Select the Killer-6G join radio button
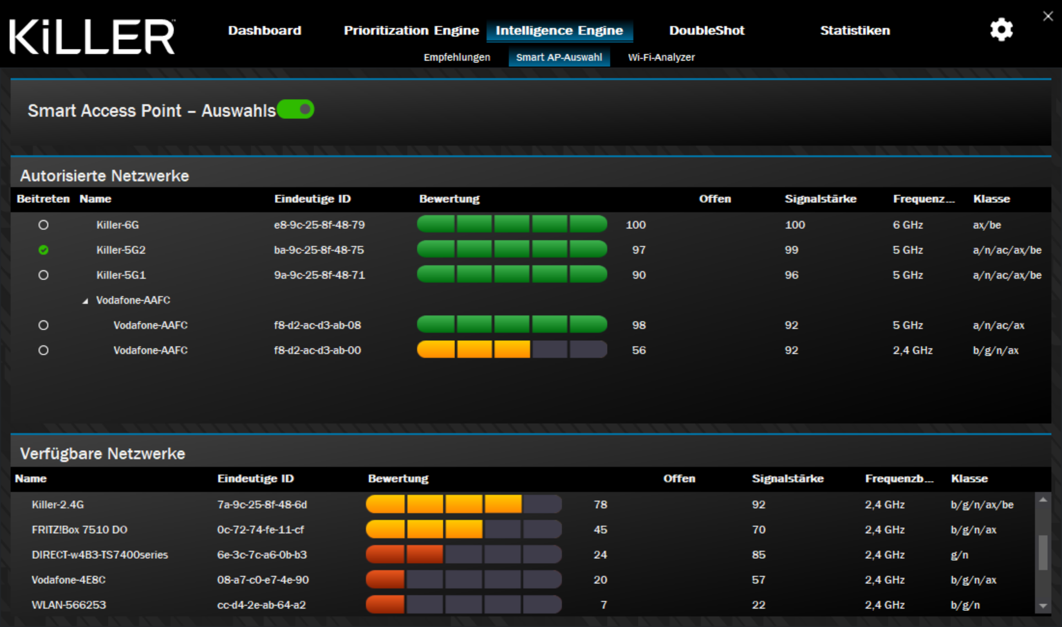1062x627 pixels. (x=43, y=225)
